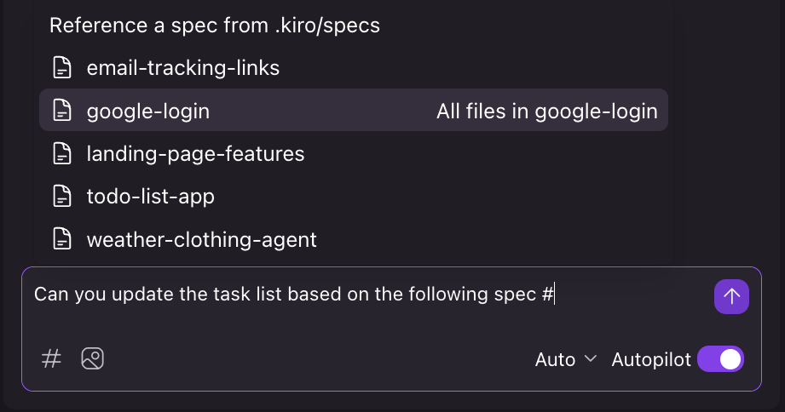Click the chevron next to Auto
This screenshot has height=412, width=785.
click(x=591, y=359)
